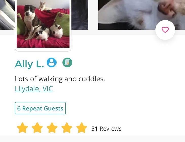Click the 6 Repeat Guests badge

coord(40,108)
